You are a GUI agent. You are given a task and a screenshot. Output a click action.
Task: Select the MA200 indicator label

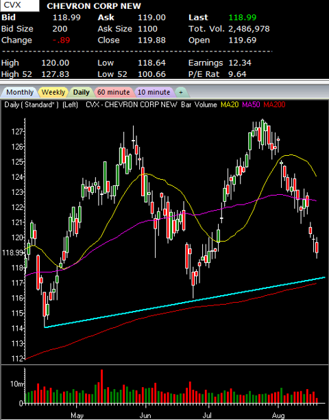point(274,105)
